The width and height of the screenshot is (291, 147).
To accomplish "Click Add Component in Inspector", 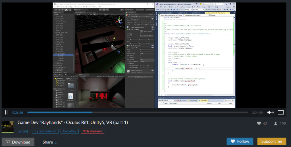I will pos(140,77).
